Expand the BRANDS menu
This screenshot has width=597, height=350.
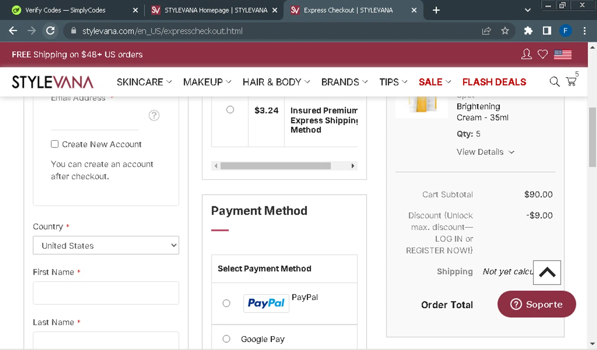coord(344,82)
